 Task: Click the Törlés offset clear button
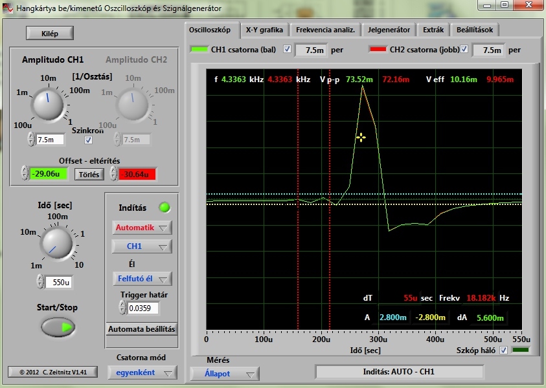[x=89, y=175]
